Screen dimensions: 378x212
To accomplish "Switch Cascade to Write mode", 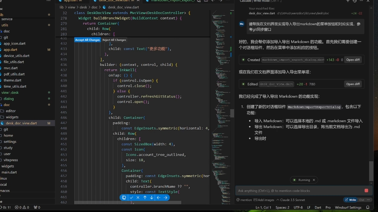I will coord(351,200).
